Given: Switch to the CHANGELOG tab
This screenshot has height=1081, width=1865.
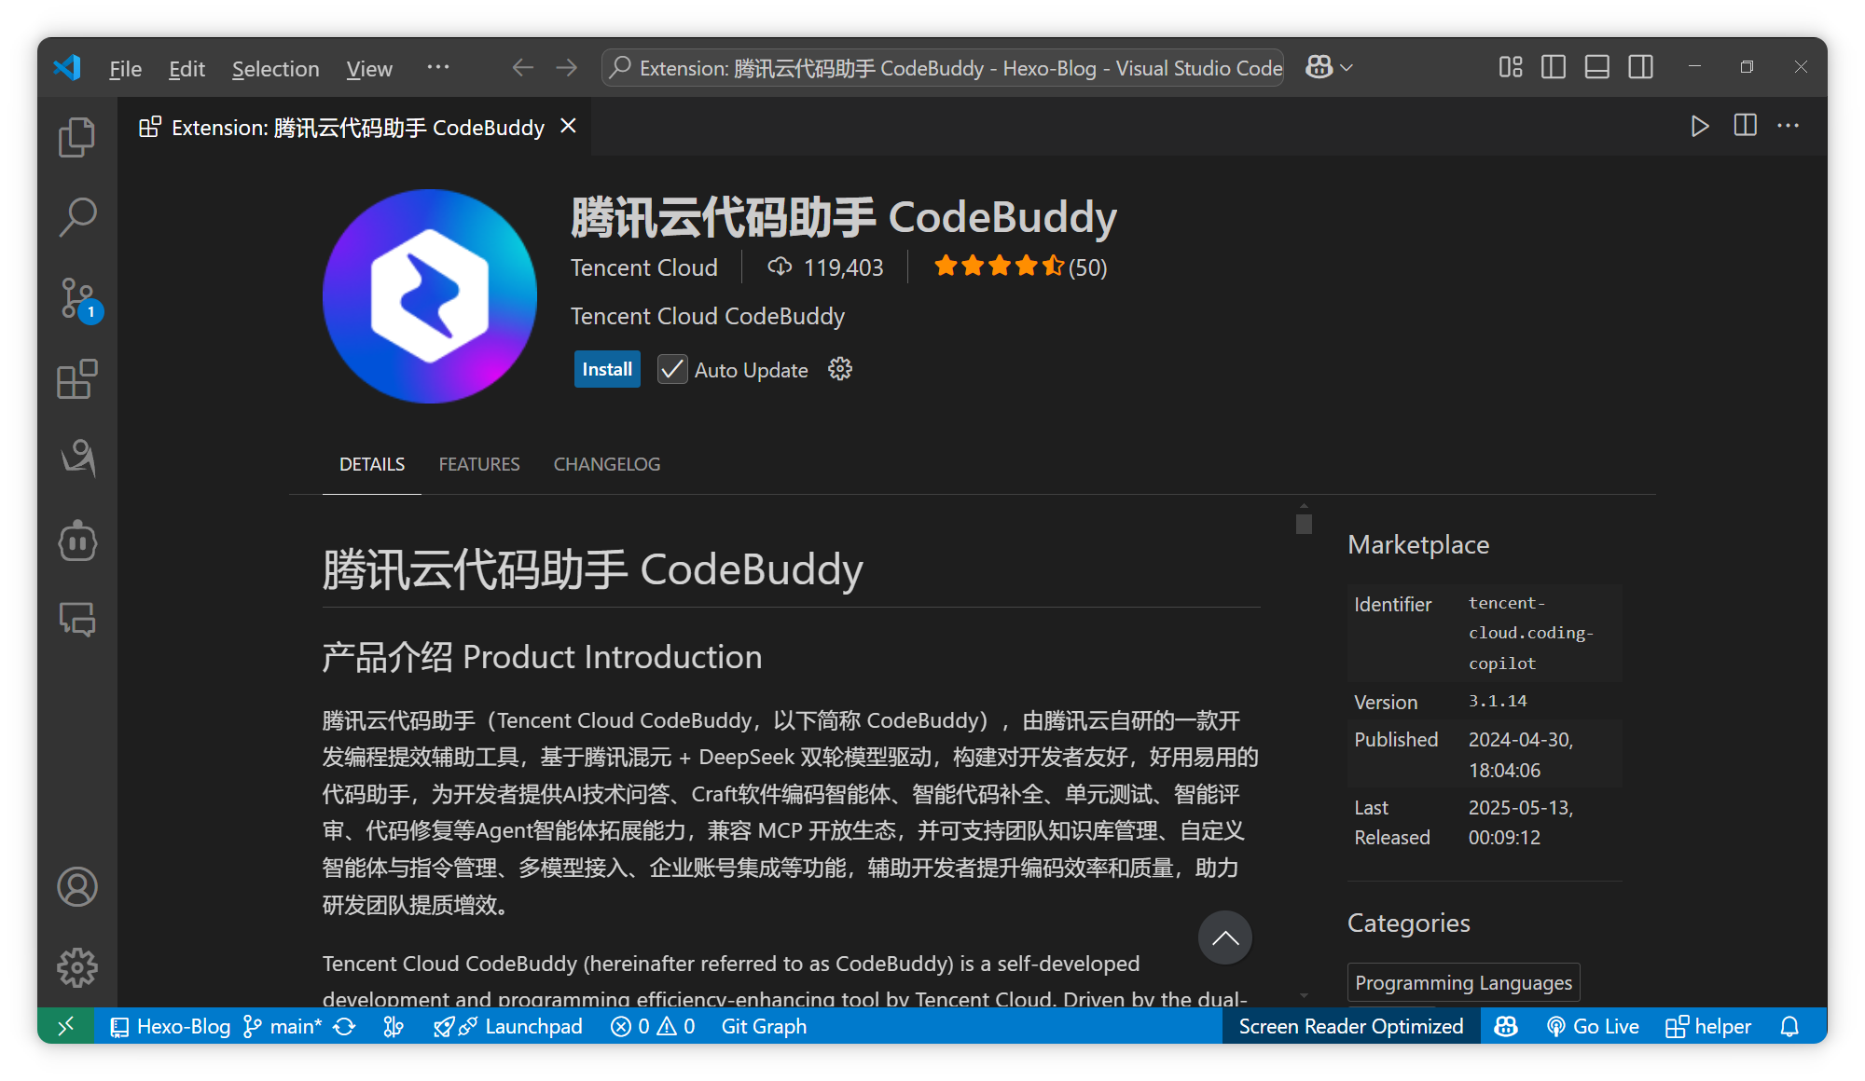Looking at the screenshot, I should tap(606, 463).
